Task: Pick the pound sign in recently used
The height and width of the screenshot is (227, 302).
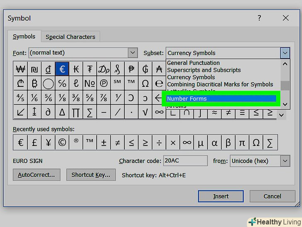Action: 34,143
